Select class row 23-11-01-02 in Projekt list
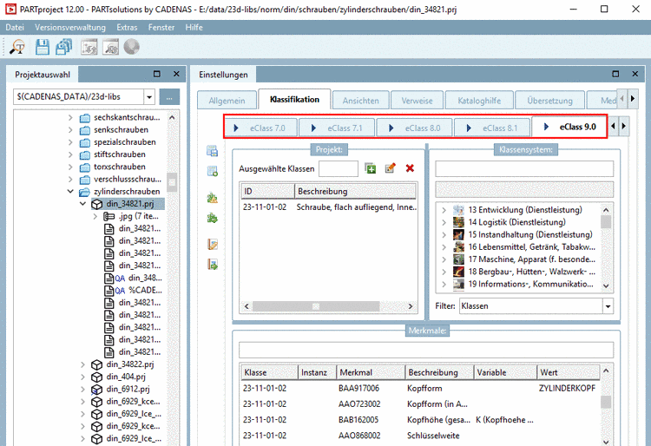 pos(328,207)
